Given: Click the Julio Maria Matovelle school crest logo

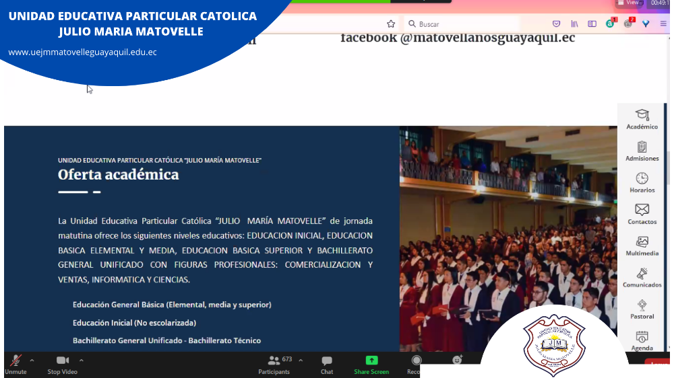Looking at the screenshot, I should (554, 344).
